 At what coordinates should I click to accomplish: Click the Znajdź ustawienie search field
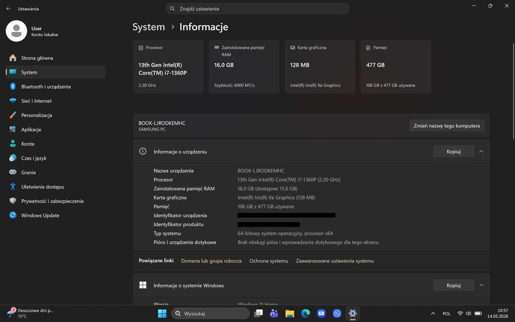257,9
